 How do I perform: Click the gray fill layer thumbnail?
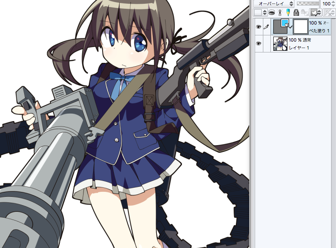[280, 26]
